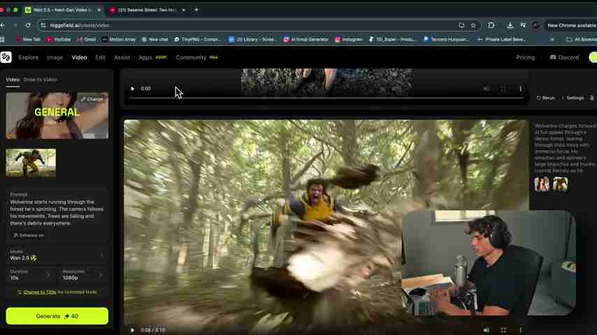Switch to Draw to video tab
This screenshot has width=597, height=335.
tap(40, 80)
